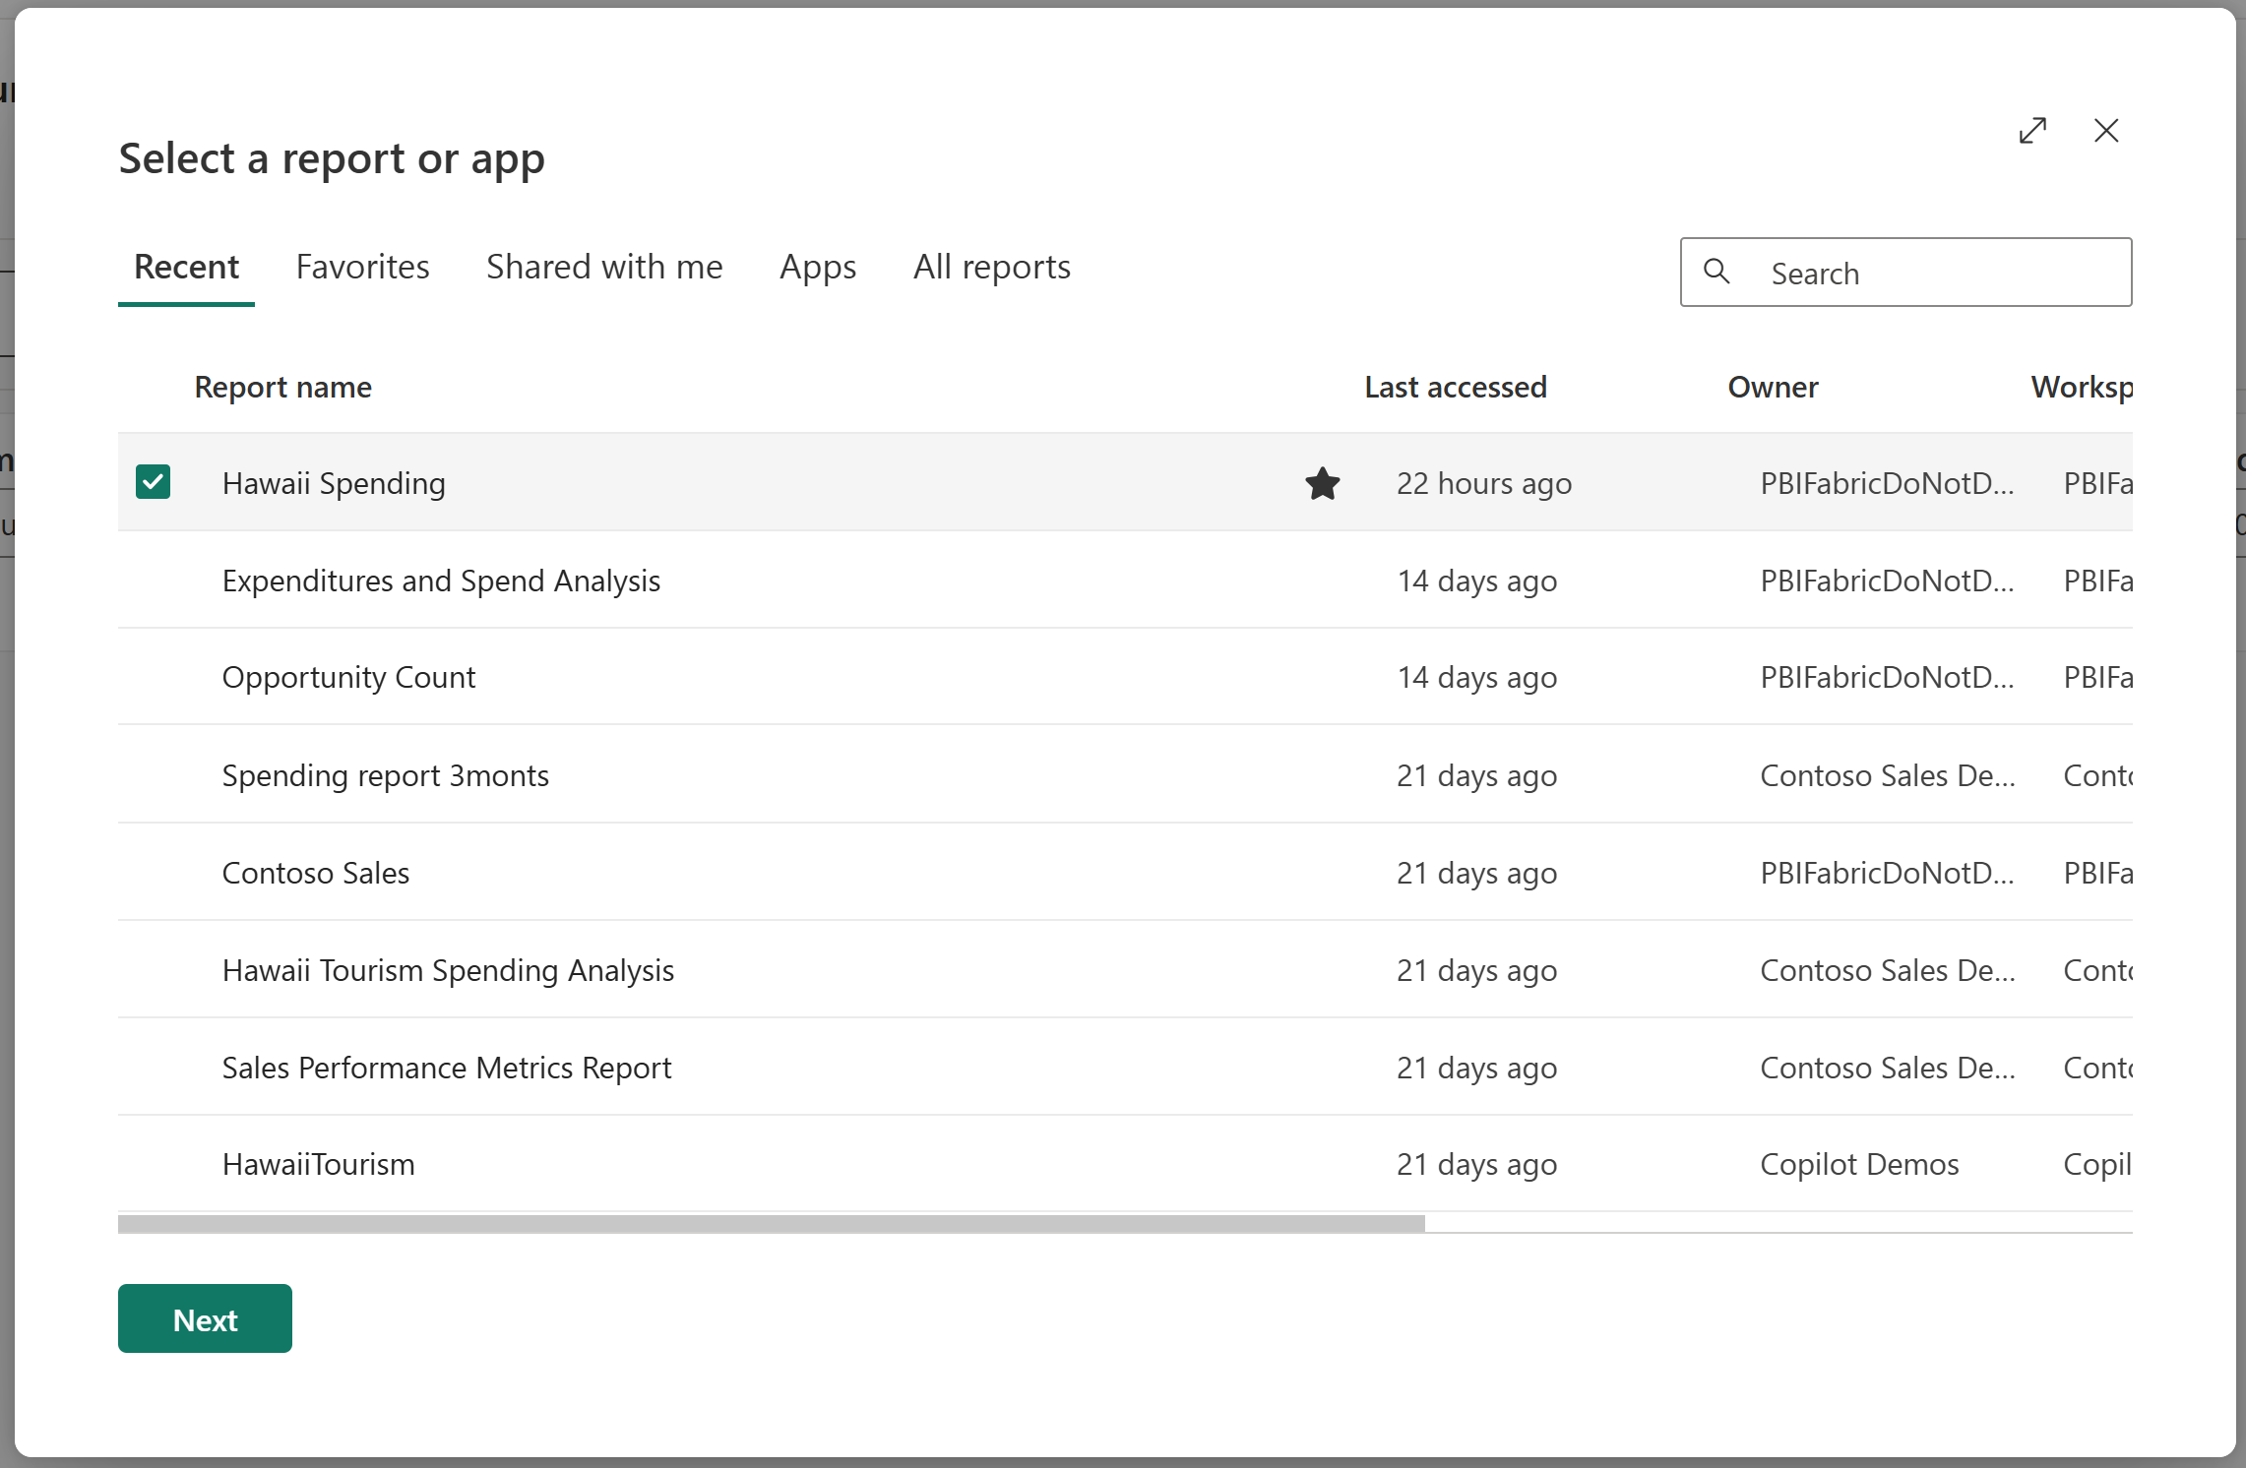Screen dimensions: 2246x1468
Task: Click the Next button to proceed
Action: pyautogui.click(x=203, y=1318)
